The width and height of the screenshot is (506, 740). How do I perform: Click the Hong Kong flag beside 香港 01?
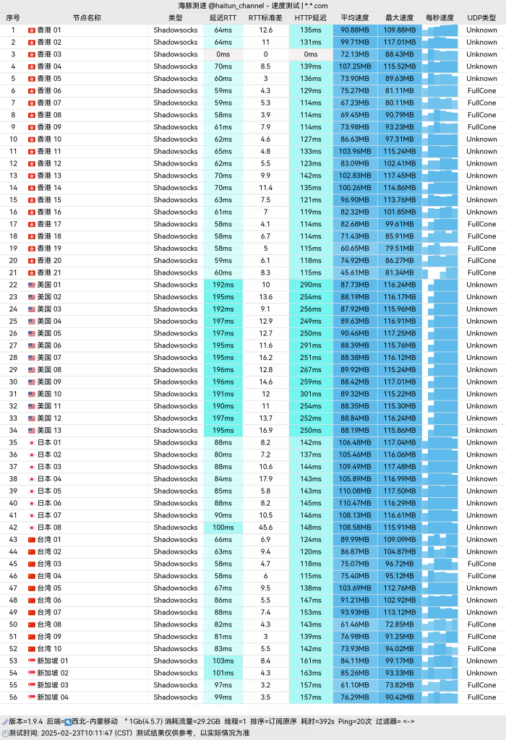[32, 30]
